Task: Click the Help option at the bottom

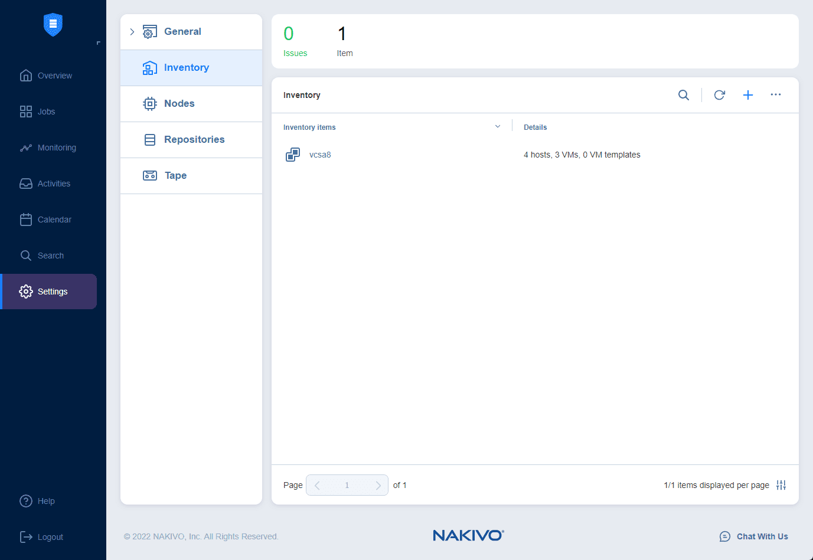Action: (x=46, y=500)
